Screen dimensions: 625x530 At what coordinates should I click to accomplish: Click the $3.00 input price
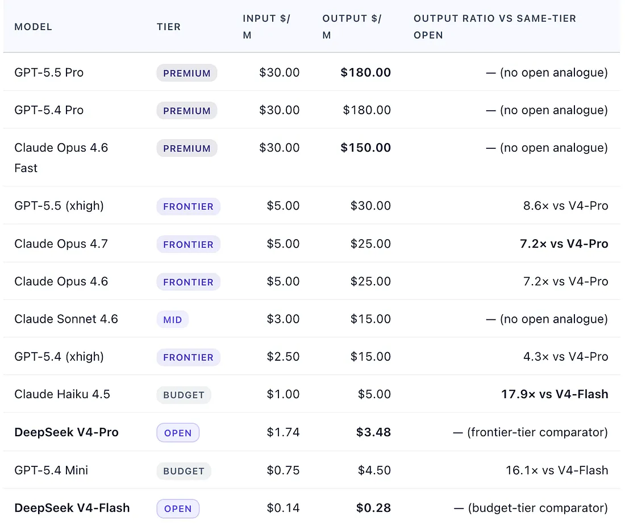[283, 319]
